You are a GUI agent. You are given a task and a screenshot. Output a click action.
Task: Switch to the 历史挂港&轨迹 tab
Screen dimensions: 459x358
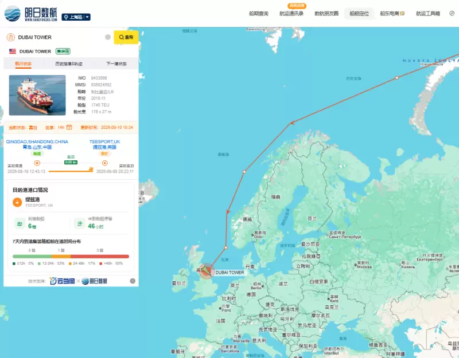[x=69, y=64]
